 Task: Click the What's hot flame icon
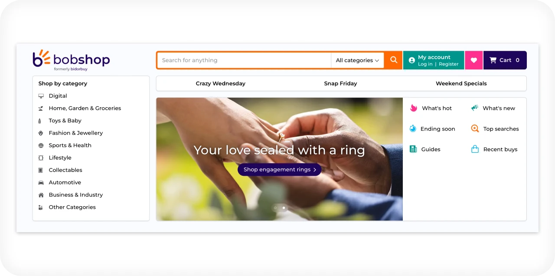click(x=413, y=108)
